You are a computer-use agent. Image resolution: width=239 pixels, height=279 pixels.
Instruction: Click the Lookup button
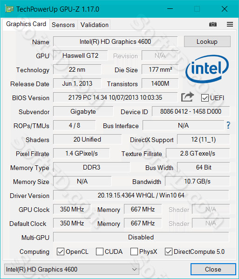pyautogui.click(x=207, y=41)
